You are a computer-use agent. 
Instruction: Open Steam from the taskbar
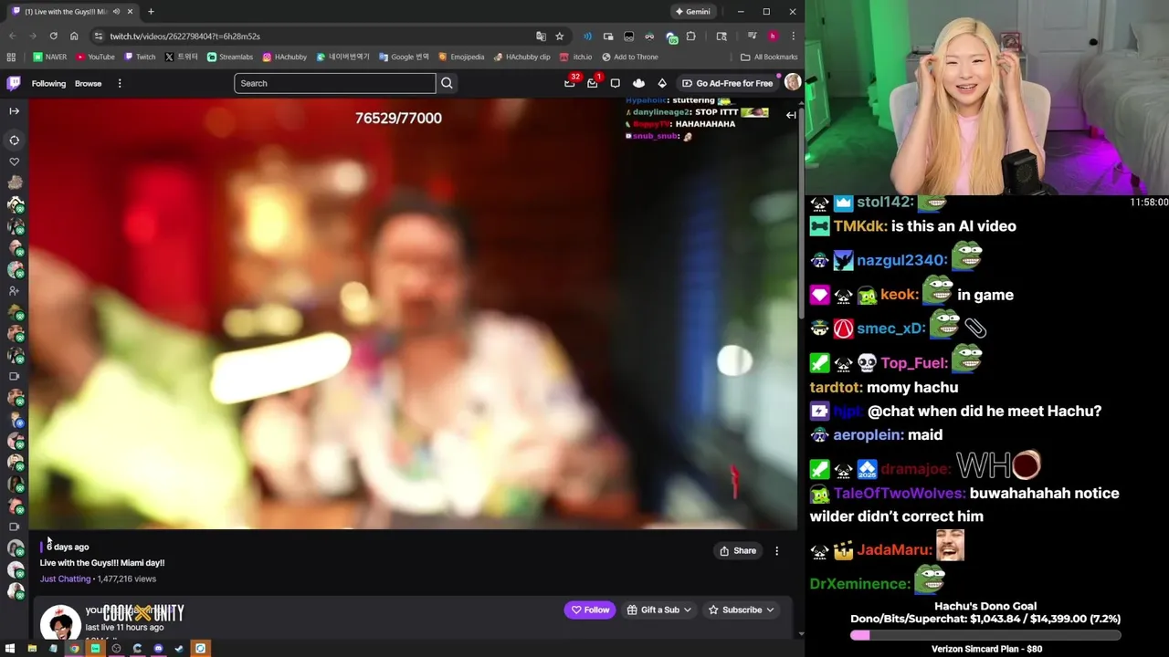point(179,649)
